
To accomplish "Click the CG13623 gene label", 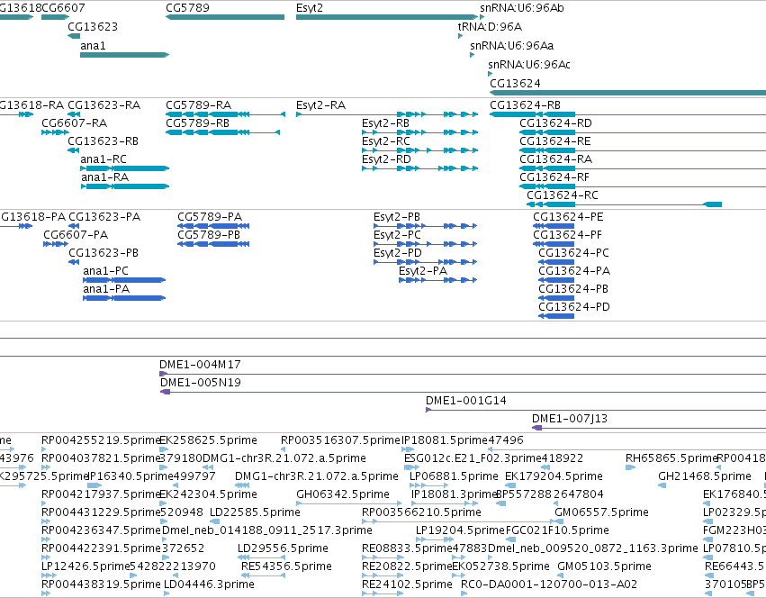I will [93, 26].
